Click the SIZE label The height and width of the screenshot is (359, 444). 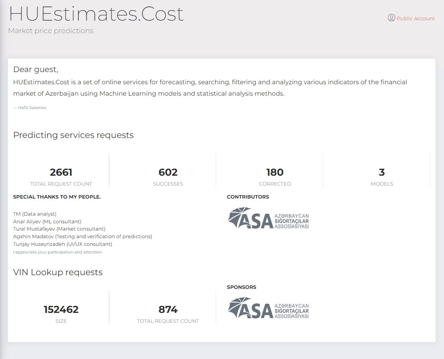[x=61, y=321]
